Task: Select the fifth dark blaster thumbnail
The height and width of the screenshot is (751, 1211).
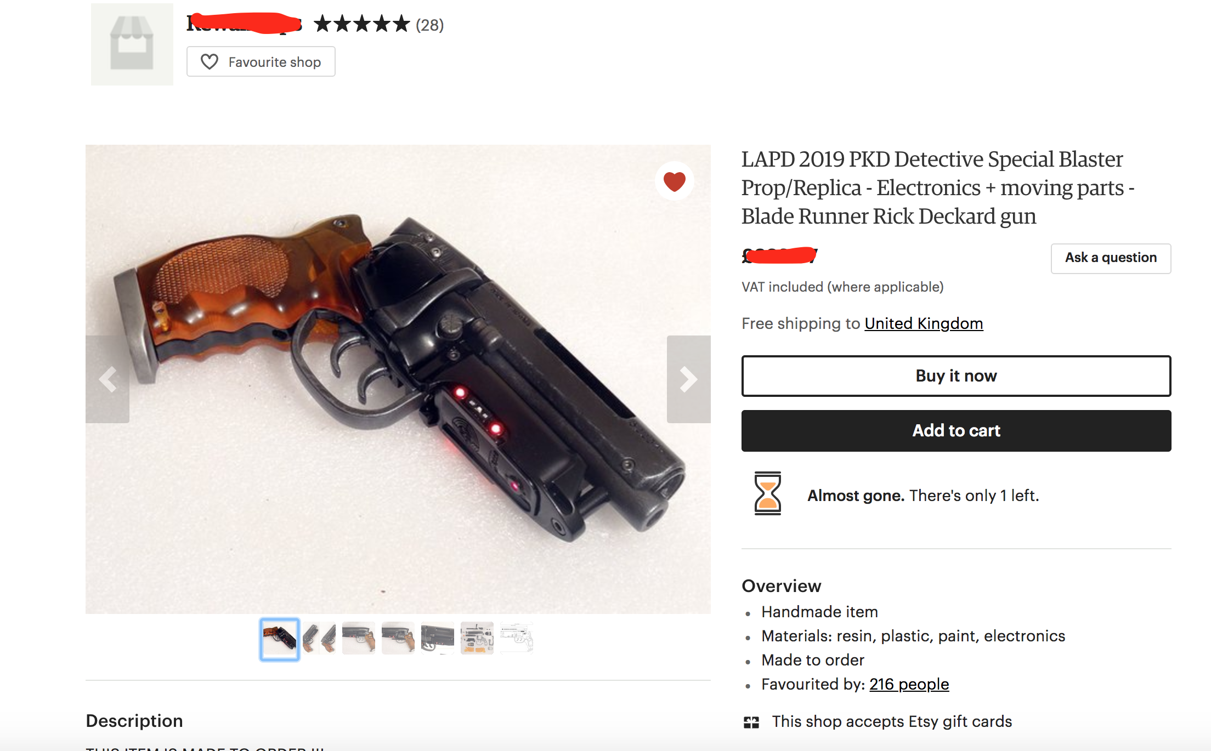Action: [x=438, y=638]
